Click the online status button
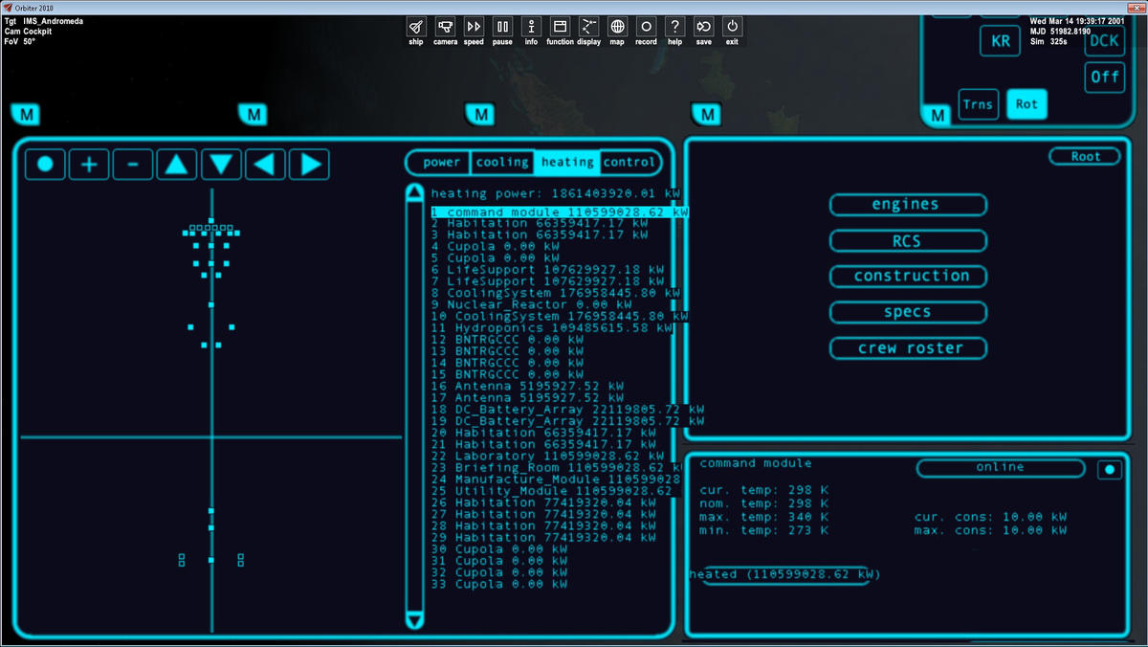Viewport: 1148px width, 647px height. point(1001,468)
